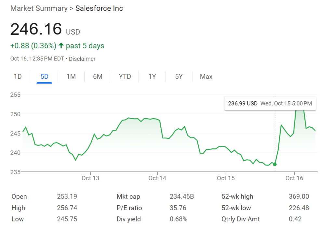The height and width of the screenshot is (229, 333).
Task: Click the 236.99 USD chart tooltip
Action: (x=270, y=104)
